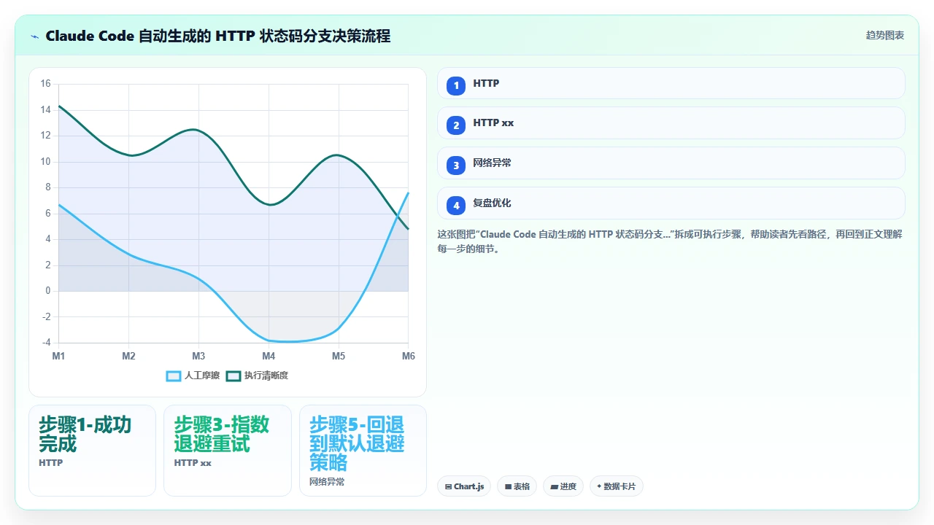
Task: Click the 表格 tag
Action: 517,486
